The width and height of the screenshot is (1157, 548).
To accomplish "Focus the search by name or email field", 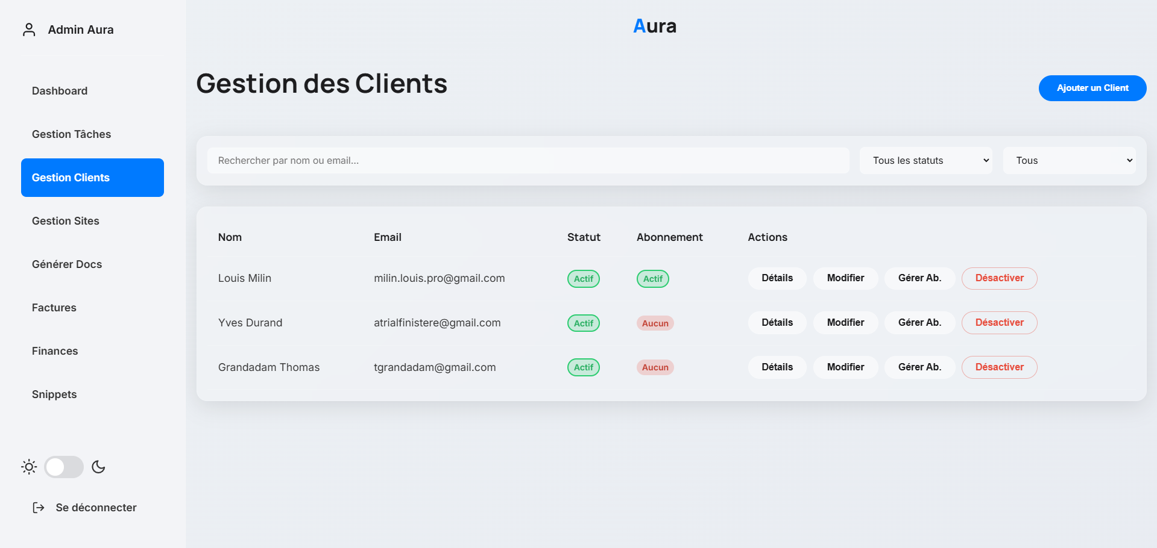I will (528, 161).
